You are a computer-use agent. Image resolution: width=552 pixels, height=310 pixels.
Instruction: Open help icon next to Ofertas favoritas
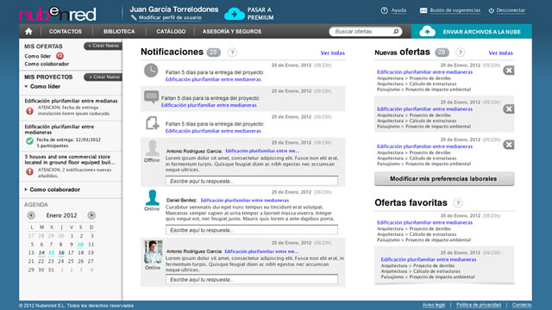458,203
